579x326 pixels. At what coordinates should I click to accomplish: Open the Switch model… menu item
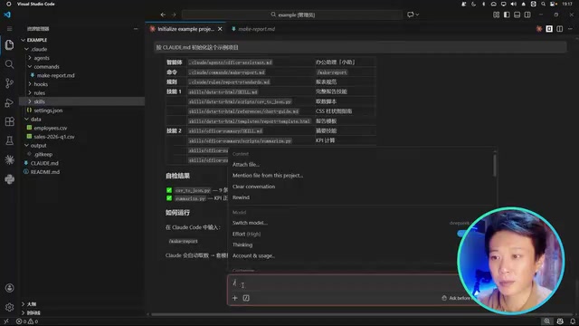[x=250, y=223]
